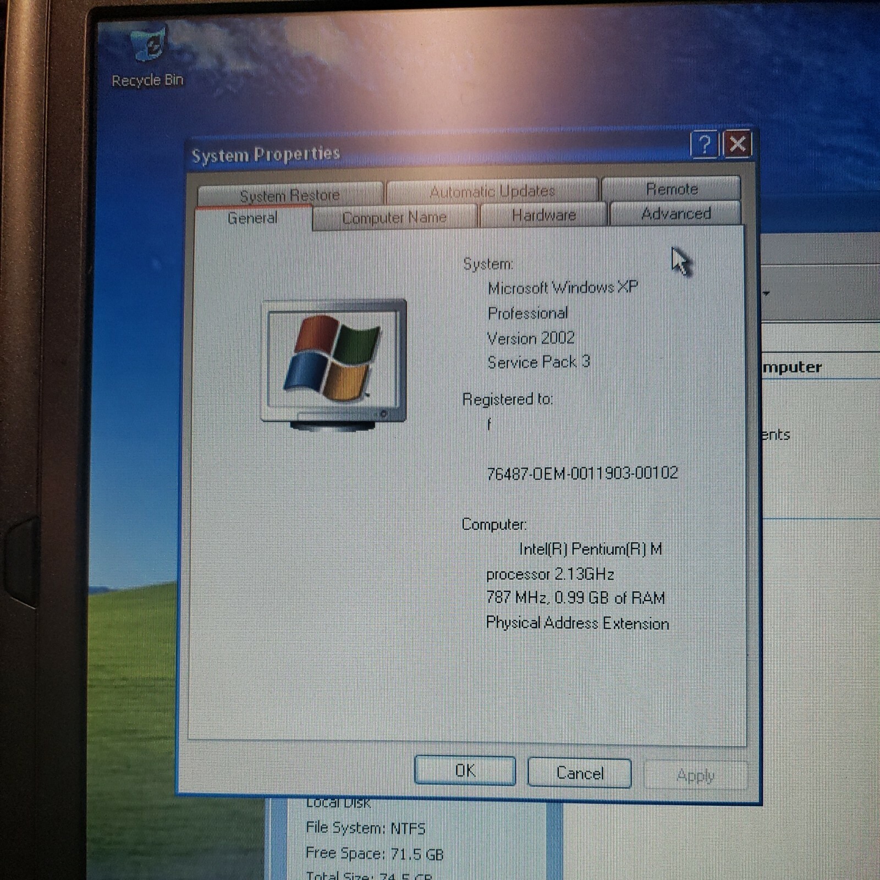
Task: Click the Windows XP monitor logo image
Action: (x=334, y=365)
